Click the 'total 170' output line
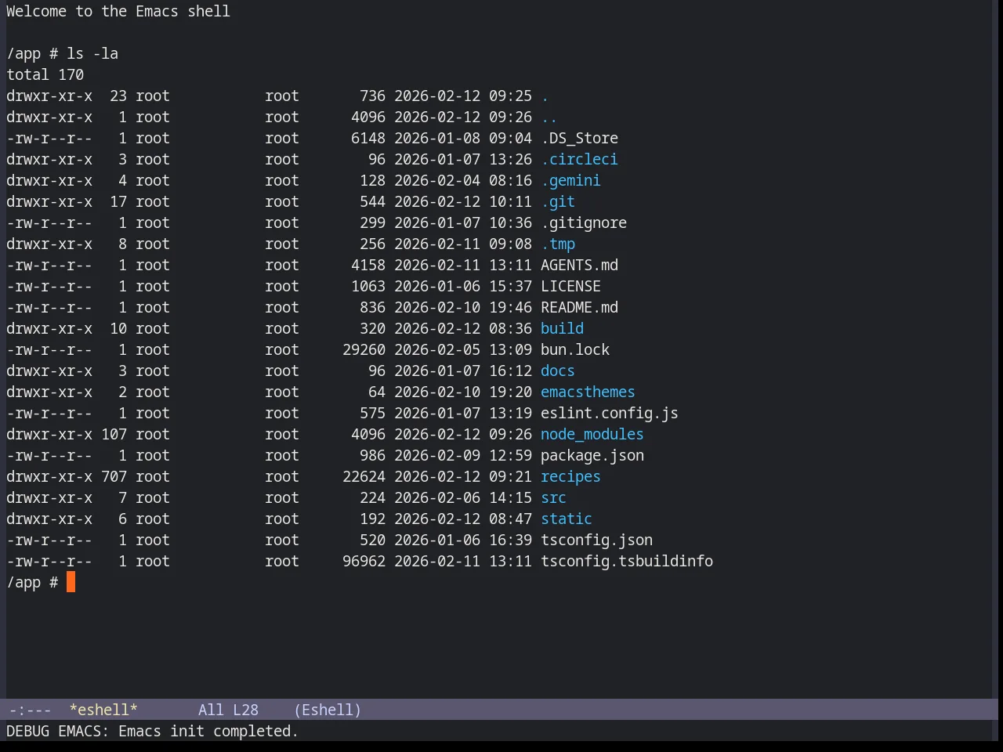This screenshot has height=752, width=1003. click(45, 75)
